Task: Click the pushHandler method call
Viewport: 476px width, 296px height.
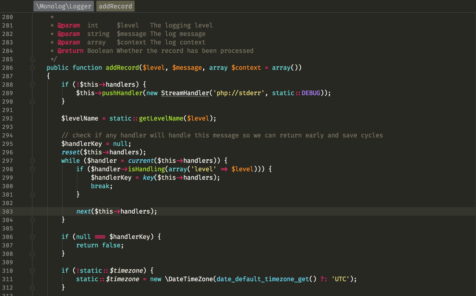Action: (122, 93)
